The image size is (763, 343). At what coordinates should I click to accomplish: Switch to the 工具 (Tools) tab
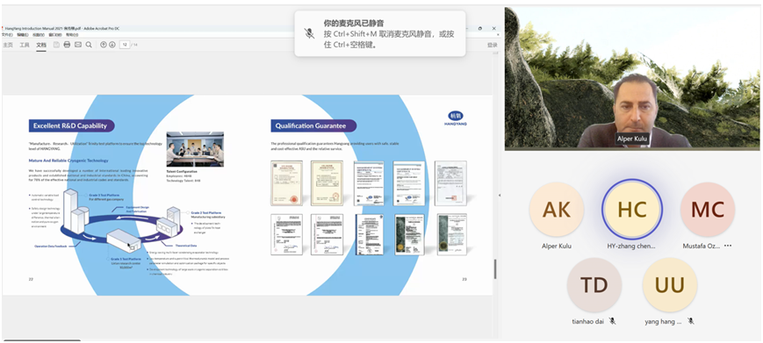[25, 45]
